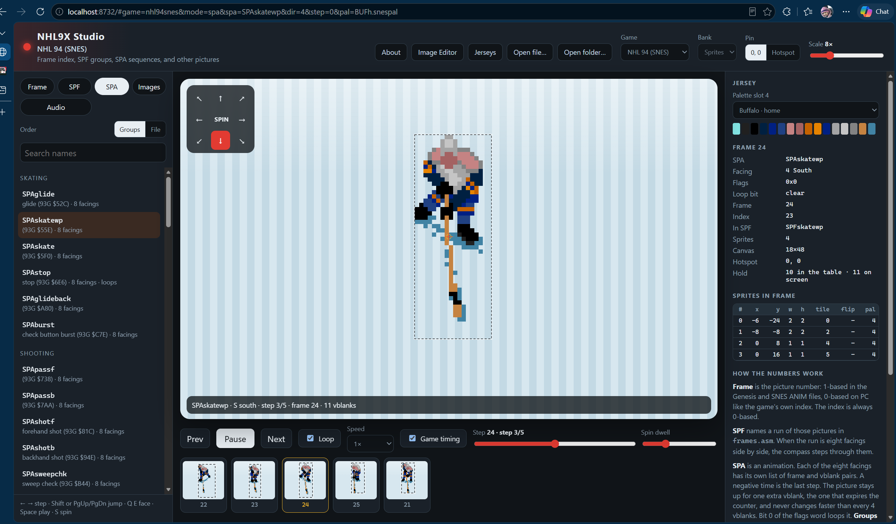Reload the page in the browser
The width and height of the screenshot is (896, 524).
(40, 12)
